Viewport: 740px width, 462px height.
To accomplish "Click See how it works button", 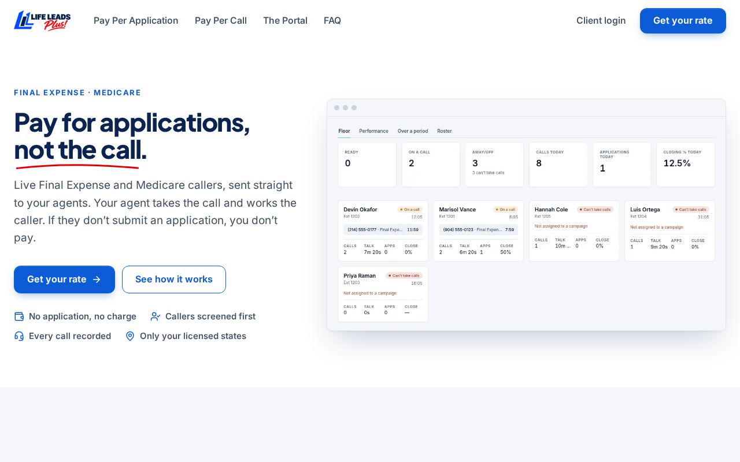I will click(174, 280).
